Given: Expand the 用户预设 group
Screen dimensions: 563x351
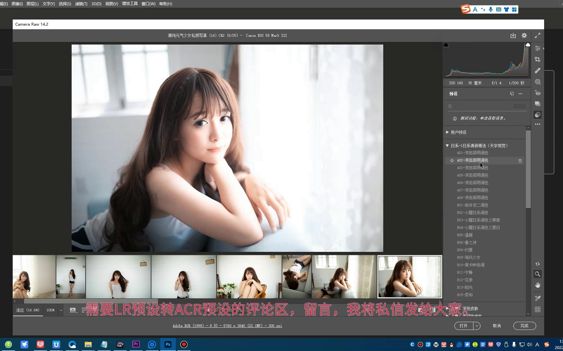Looking at the screenshot, I should point(447,132).
